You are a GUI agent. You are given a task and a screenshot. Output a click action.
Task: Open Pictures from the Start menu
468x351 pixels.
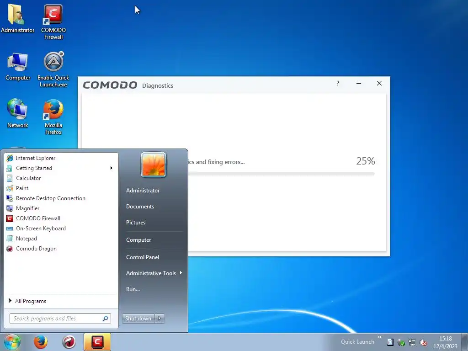tap(136, 223)
